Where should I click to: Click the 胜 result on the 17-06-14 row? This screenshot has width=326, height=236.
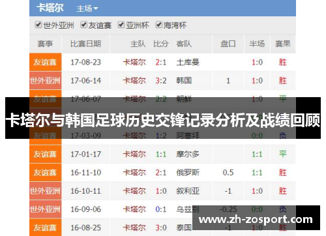coord(283,81)
